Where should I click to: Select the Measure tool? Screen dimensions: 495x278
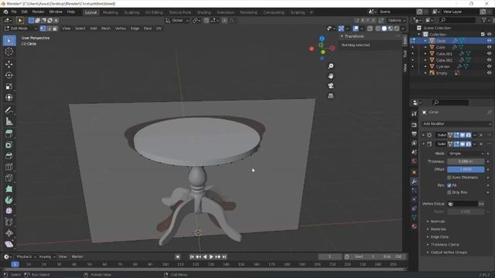pyautogui.click(x=9, y=121)
